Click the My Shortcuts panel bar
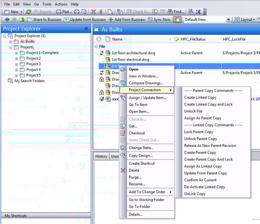Image resolution: width=260 pixels, height=224 pixels. 45,216
